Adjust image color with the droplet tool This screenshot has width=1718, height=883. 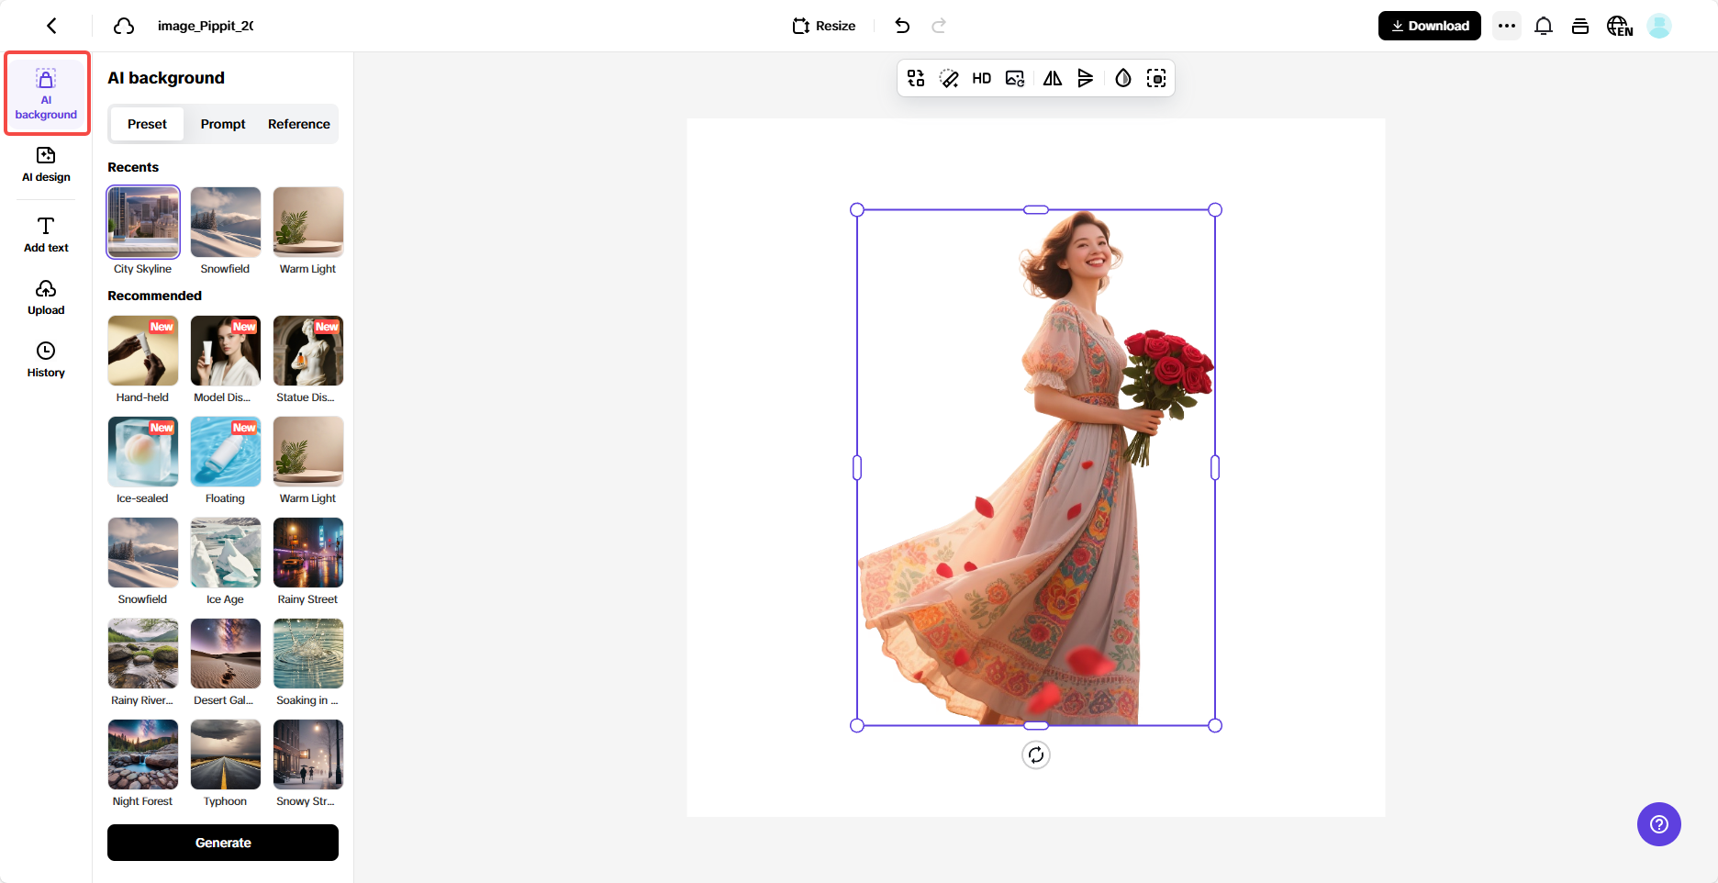tap(1122, 78)
